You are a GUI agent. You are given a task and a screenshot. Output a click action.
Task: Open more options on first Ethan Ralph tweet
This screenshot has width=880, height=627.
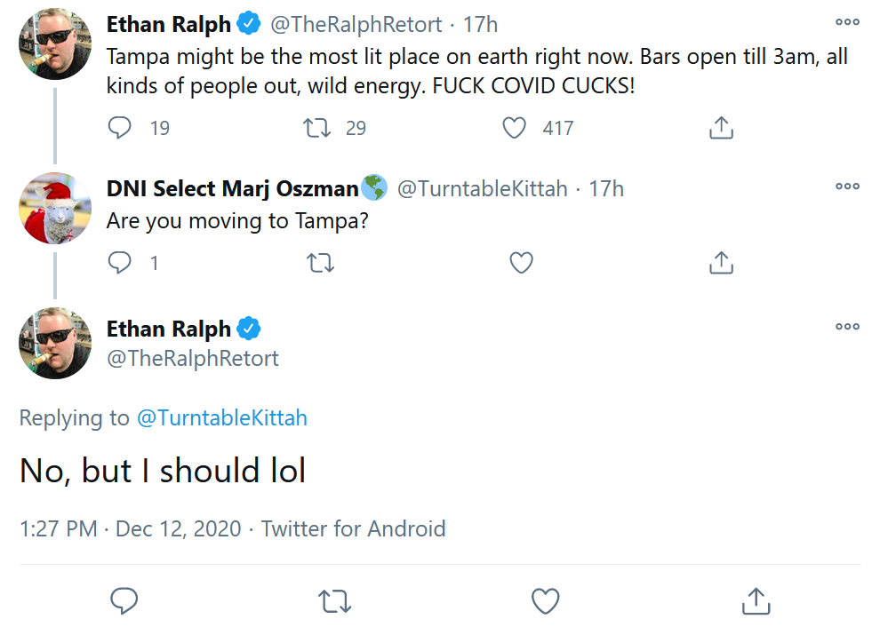click(x=847, y=22)
